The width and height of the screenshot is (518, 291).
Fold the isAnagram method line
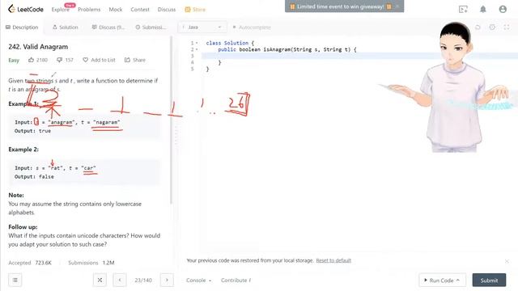pos(197,49)
